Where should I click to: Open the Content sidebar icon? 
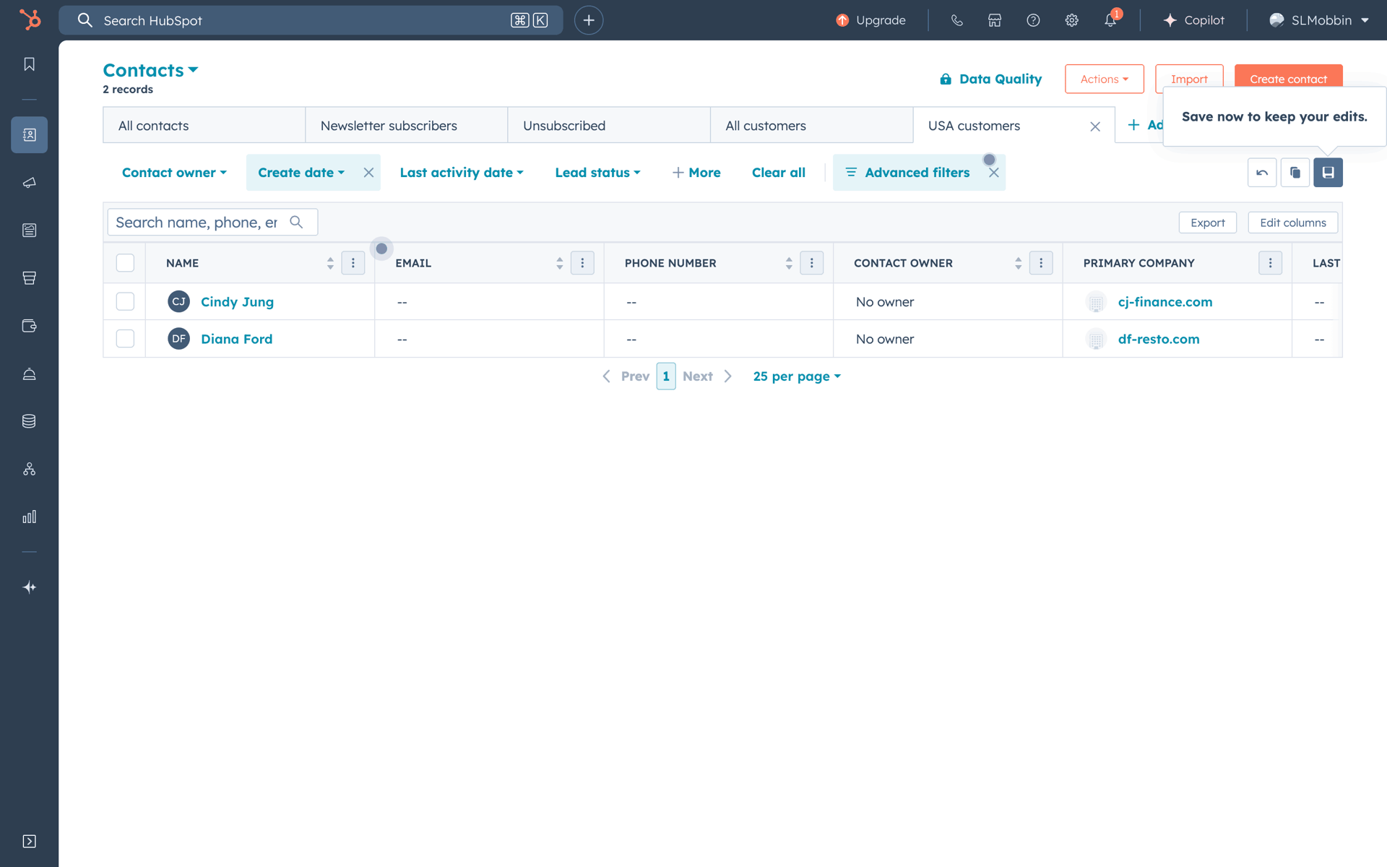(x=29, y=230)
